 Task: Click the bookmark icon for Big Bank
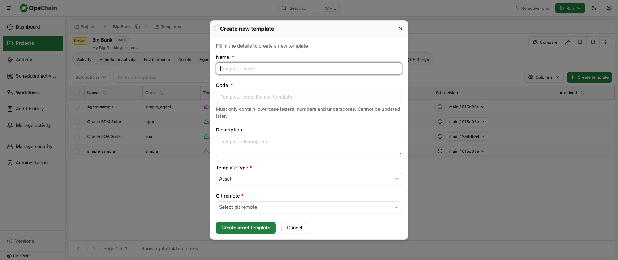coord(580,42)
